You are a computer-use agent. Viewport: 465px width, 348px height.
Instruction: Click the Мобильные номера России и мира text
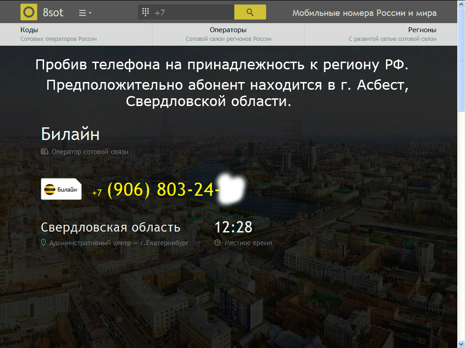pos(365,13)
